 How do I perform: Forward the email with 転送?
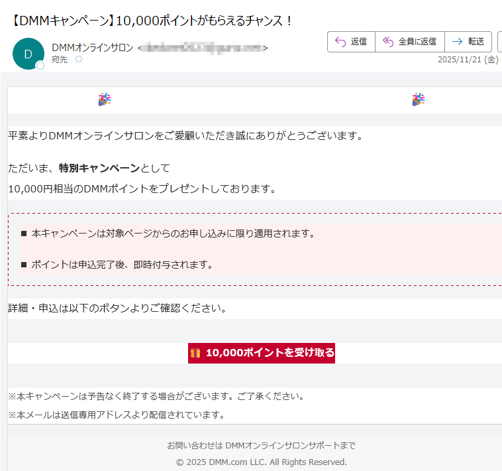click(x=468, y=42)
